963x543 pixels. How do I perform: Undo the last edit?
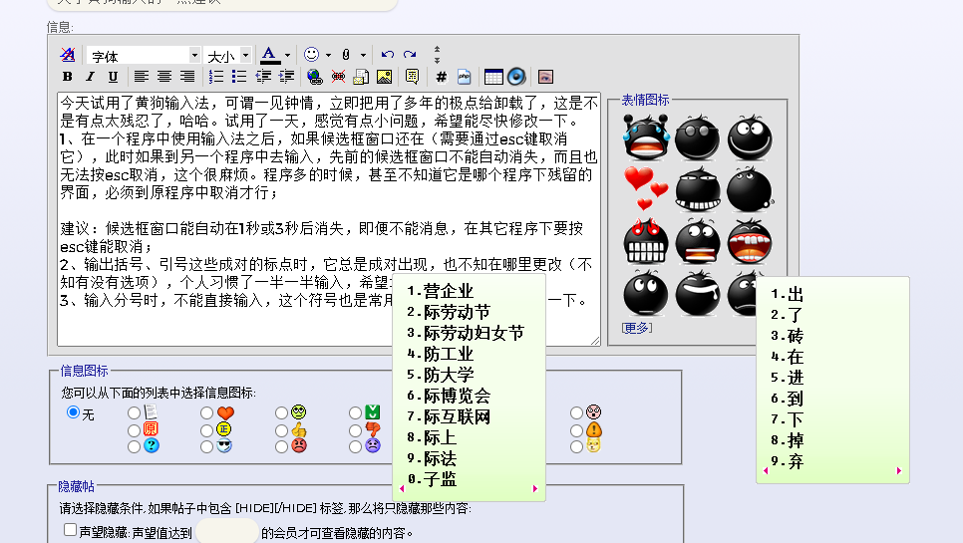pyautogui.click(x=388, y=55)
